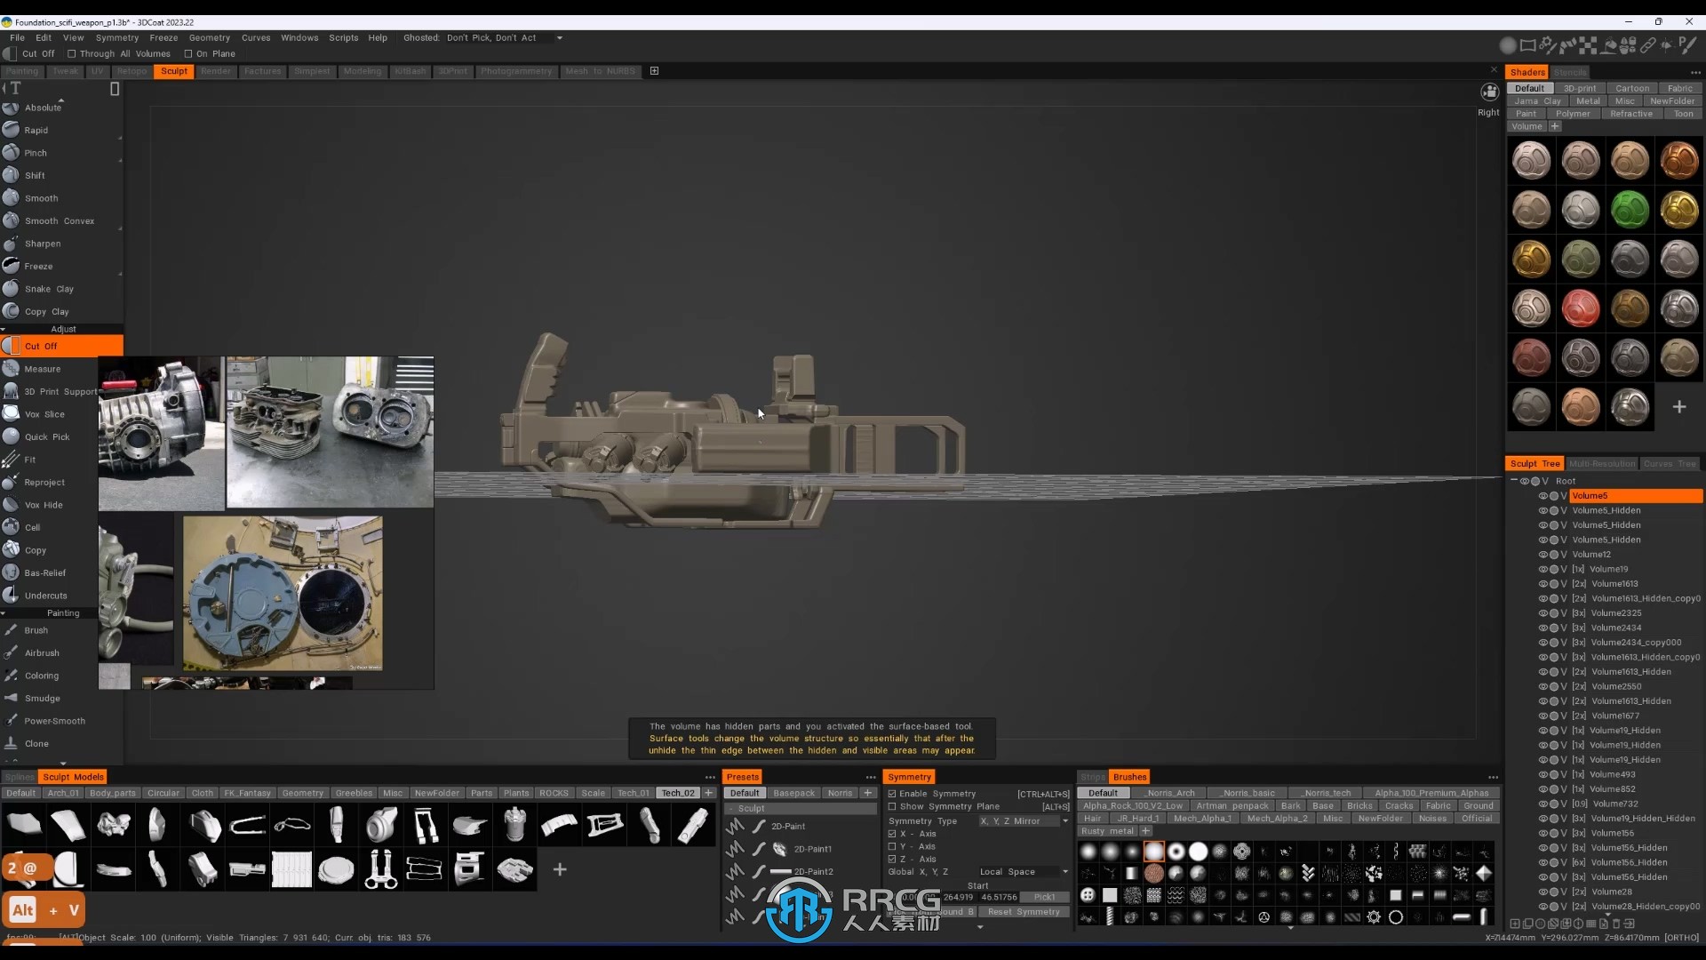The width and height of the screenshot is (1706, 960).
Task: Check Show Symmetry Plane option
Action: (892, 807)
